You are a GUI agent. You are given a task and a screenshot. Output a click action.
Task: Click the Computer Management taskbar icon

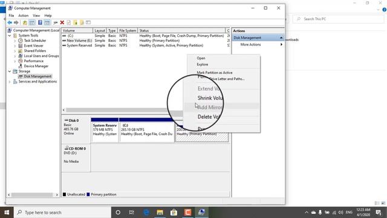(201, 213)
